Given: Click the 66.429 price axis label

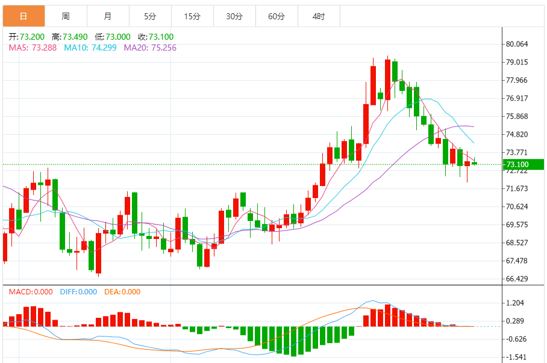Looking at the screenshot, I should click(517, 279).
